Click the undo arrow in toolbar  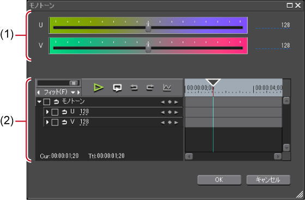pyautogui.click(x=134, y=88)
